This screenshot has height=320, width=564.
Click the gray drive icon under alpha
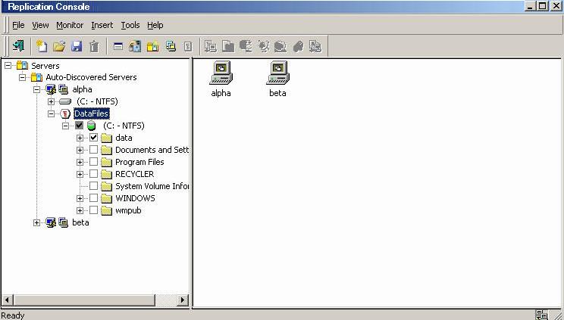coord(65,101)
